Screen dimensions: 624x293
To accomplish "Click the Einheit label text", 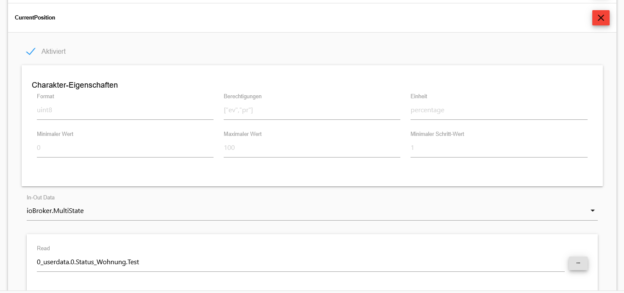I will click(419, 96).
